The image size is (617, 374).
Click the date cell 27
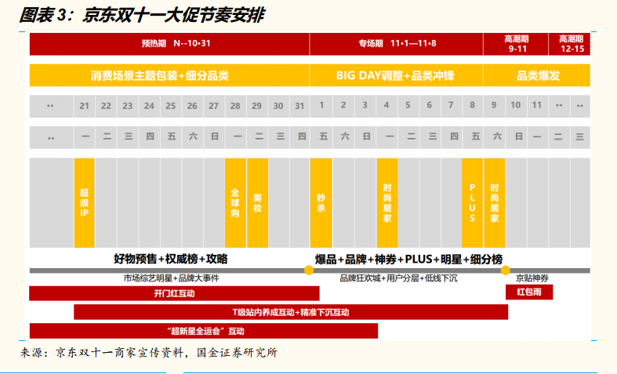coord(214,106)
